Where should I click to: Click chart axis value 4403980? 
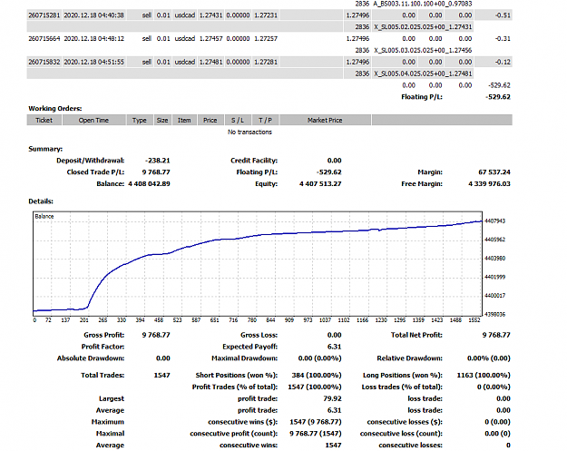click(x=494, y=259)
